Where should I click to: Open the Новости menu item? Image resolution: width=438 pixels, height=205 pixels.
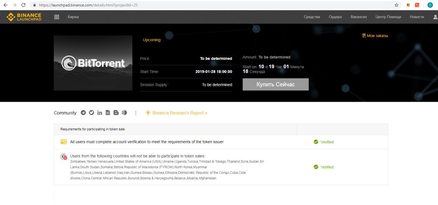(417, 17)
